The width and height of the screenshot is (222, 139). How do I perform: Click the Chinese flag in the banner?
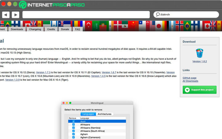(x=132, y=24)
